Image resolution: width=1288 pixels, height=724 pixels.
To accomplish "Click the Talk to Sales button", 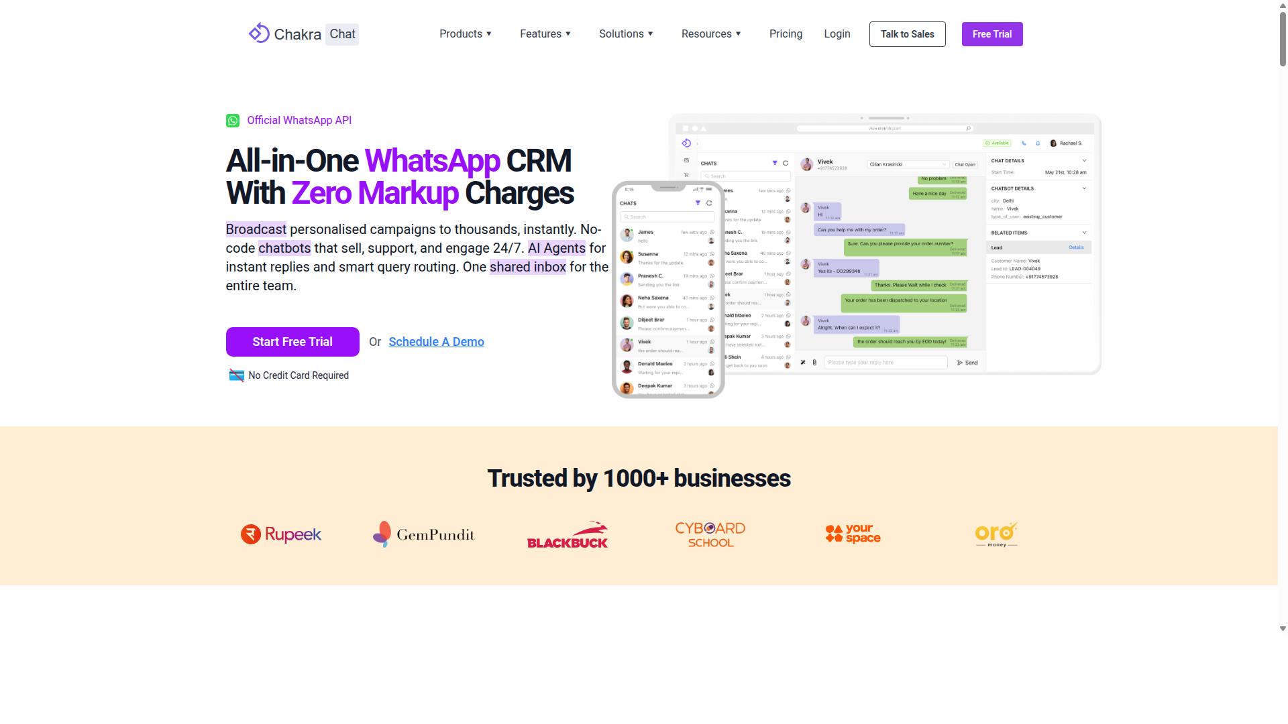I will (x=907, y=34).
